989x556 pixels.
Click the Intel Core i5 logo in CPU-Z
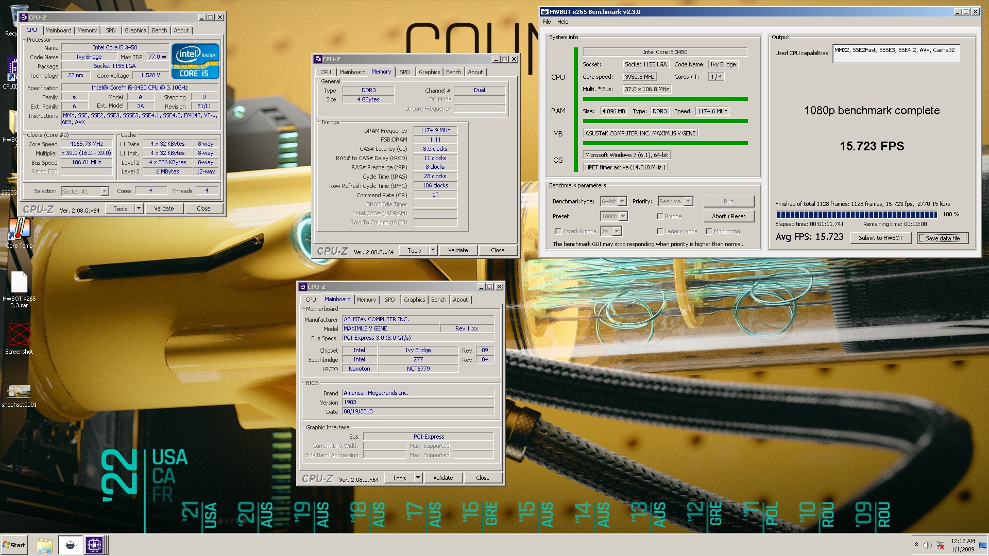click(195, 62)
